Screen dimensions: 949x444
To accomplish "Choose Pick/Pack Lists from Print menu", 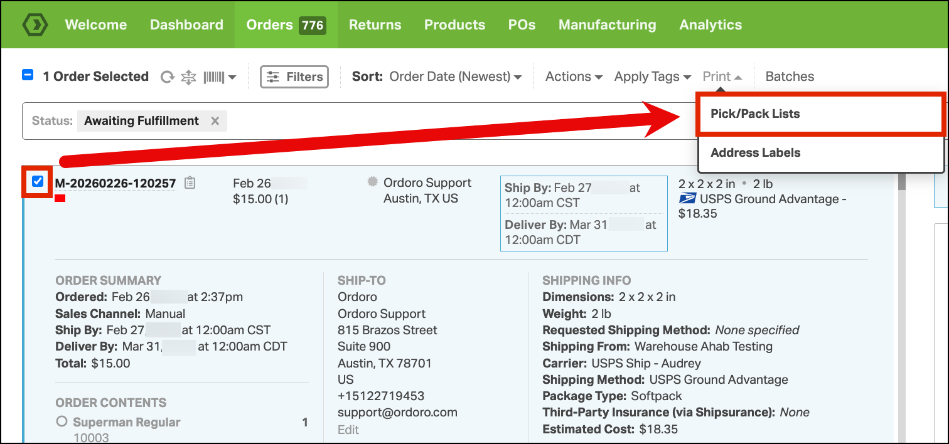I will coord(820,114).
